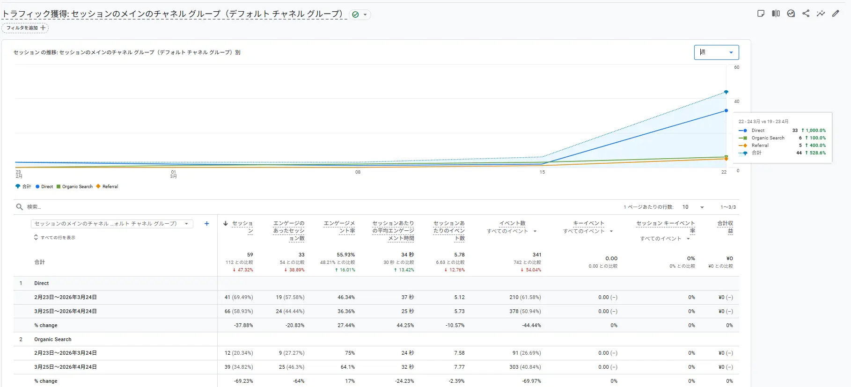Click Organic event count 303 (40.84%)
The image size is (851, 387).
(525, 367)
